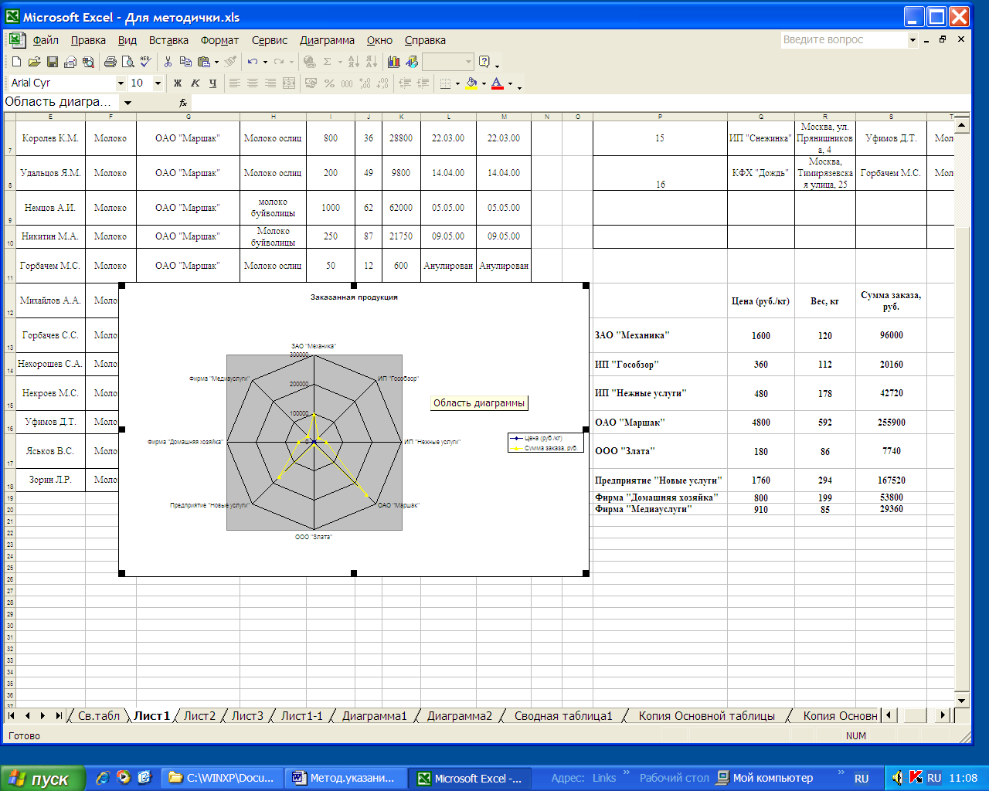Toggle Italic (К) formatting
989x791 pixels.
[x=195, y=83]
